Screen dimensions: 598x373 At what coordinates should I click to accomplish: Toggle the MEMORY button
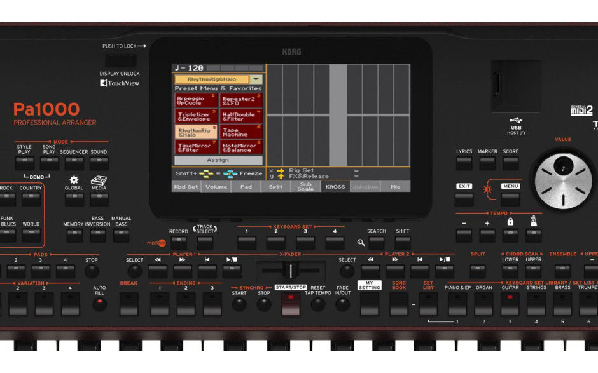coord(74,236)
